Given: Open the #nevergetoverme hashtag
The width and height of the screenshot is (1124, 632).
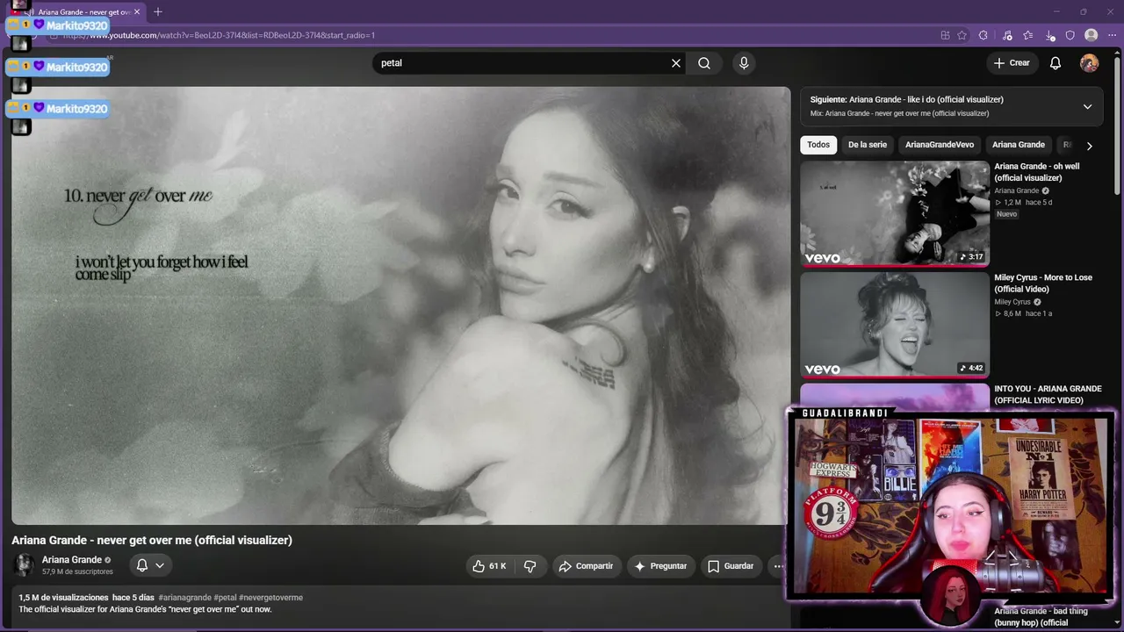Looking at the screenshot, I should pyautogui.click(x=270, y=598).
